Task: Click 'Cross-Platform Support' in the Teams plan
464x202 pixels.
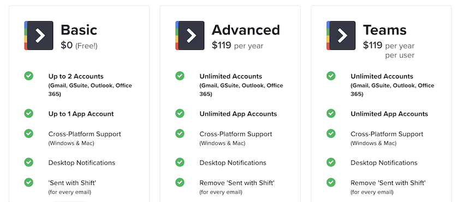Action: tap(387, 134)
